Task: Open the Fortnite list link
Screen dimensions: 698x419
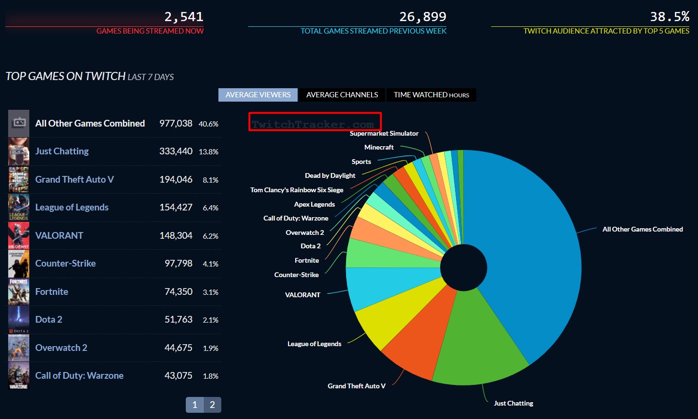Action: coord(52,291)
